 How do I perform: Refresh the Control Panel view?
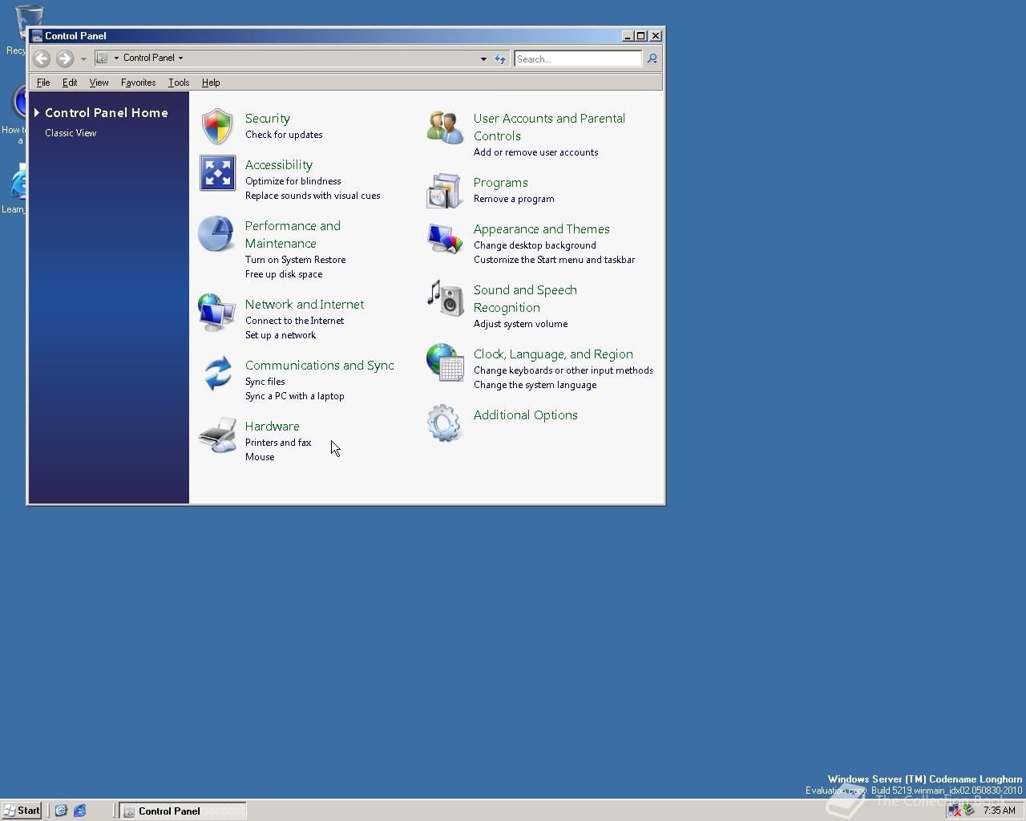click(x=500, y=59)
